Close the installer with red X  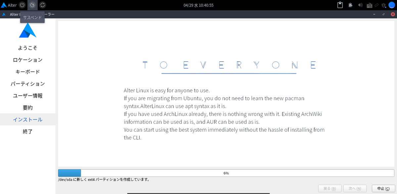pos(392,15)
